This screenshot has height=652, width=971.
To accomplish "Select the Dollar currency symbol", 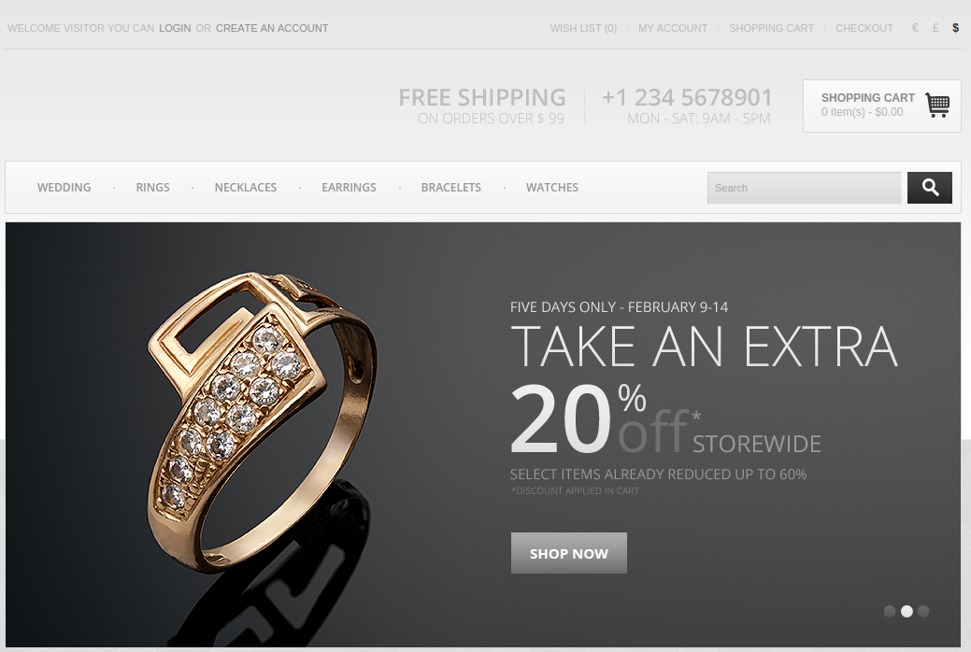I will click(x=955, y=28).
